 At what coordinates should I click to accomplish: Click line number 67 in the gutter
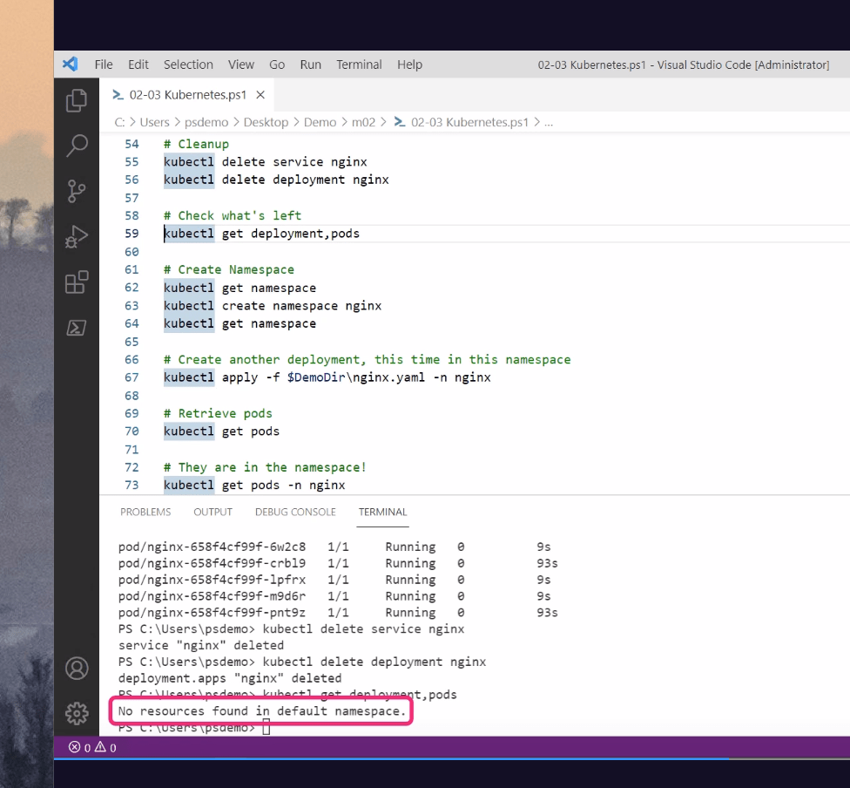pyautogui.click(x=132, y=377)
